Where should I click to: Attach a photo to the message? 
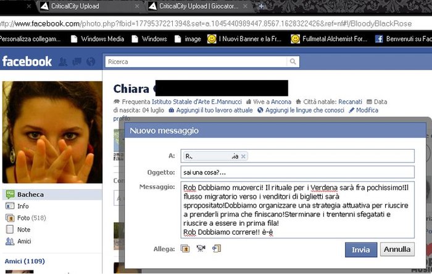point(185,249)
